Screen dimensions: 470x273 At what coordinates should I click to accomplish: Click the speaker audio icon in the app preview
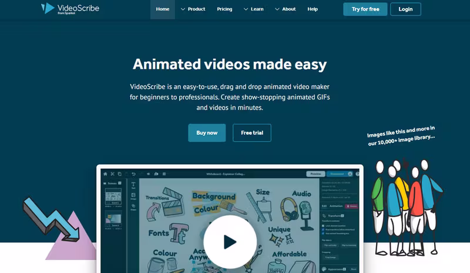(x=149, y=174)
